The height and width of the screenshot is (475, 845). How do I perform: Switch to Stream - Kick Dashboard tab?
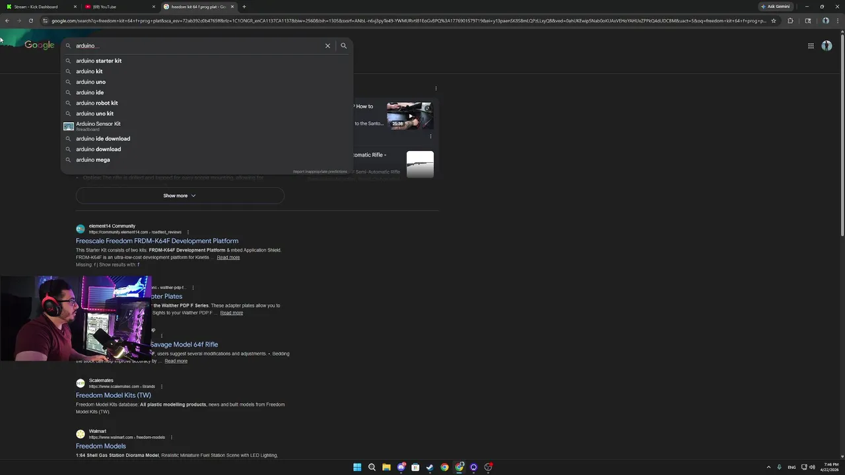pos(40,7)
